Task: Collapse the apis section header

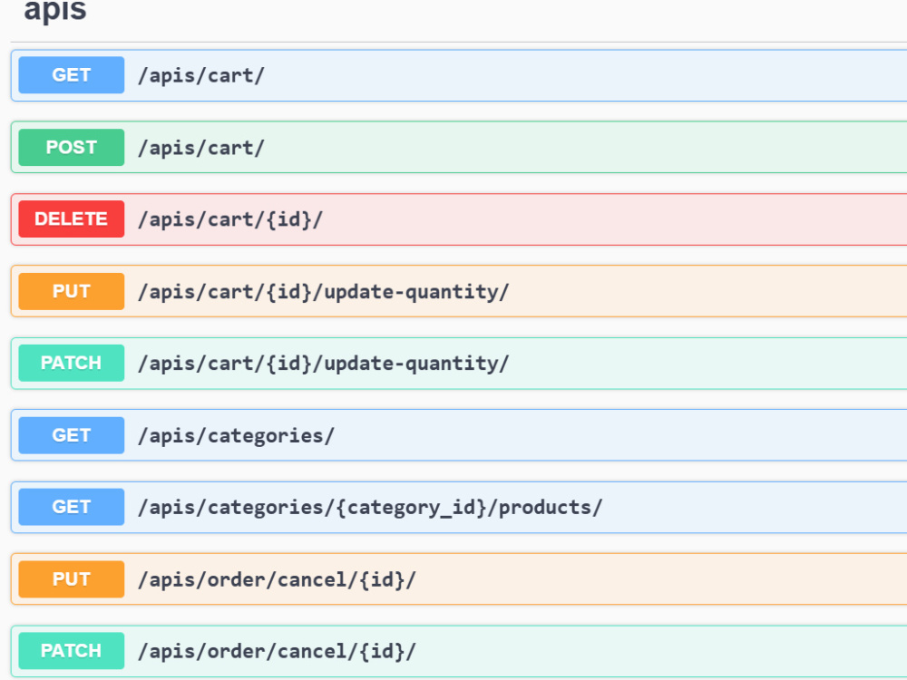Action: (x=55, y=10)
